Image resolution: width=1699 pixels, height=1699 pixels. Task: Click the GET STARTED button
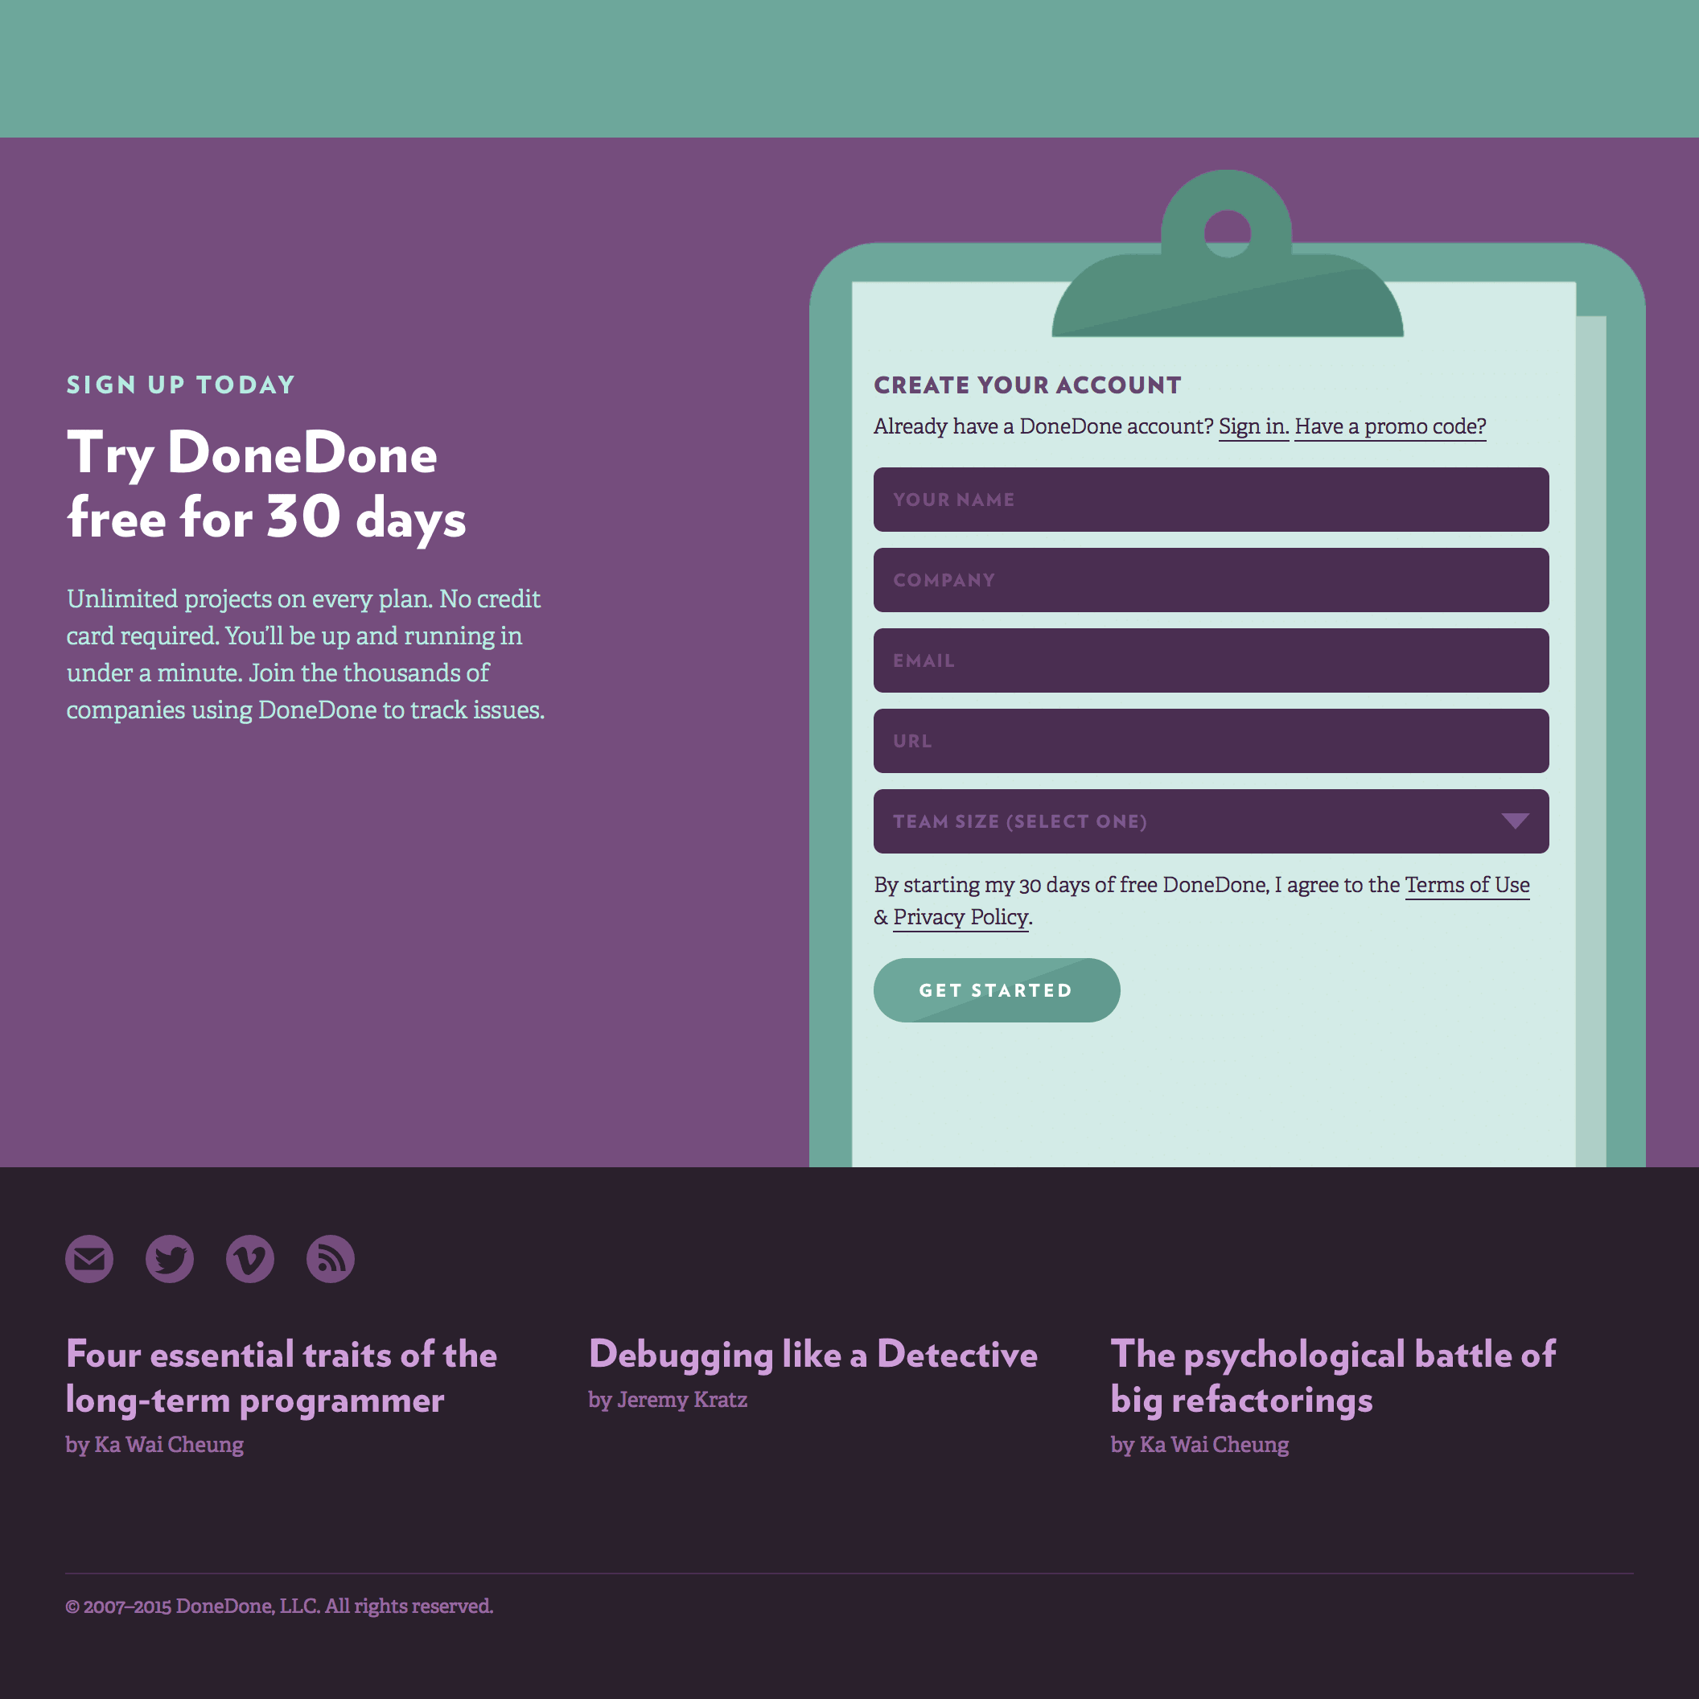tap(996, 989)
